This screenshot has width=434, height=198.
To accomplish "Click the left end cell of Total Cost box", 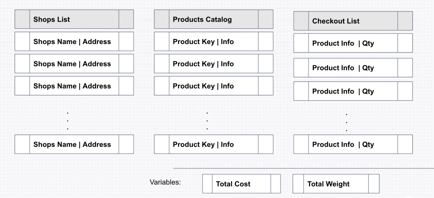I will click(207, 184).
